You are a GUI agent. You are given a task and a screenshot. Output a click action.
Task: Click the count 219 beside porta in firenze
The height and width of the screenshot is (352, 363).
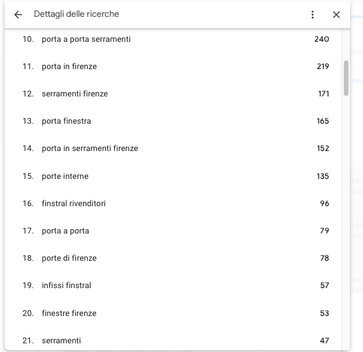tap(323, 66)
